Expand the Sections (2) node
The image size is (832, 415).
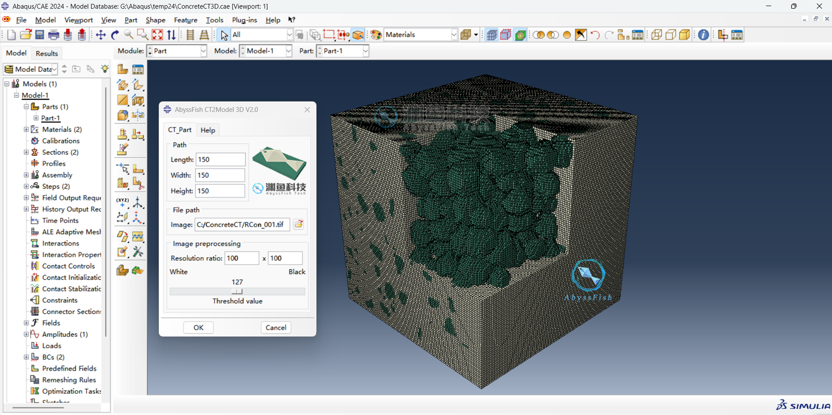click(x=26, y=152)
